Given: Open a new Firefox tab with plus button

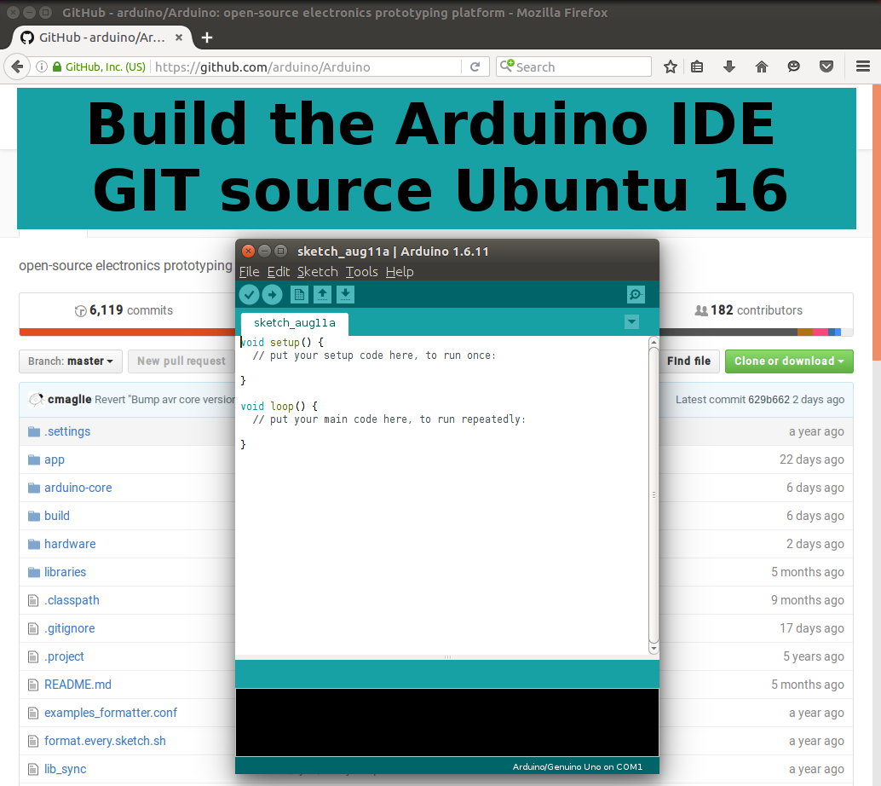Looking at the screenshot, I should pyautogui.click(x=207, y=38).
